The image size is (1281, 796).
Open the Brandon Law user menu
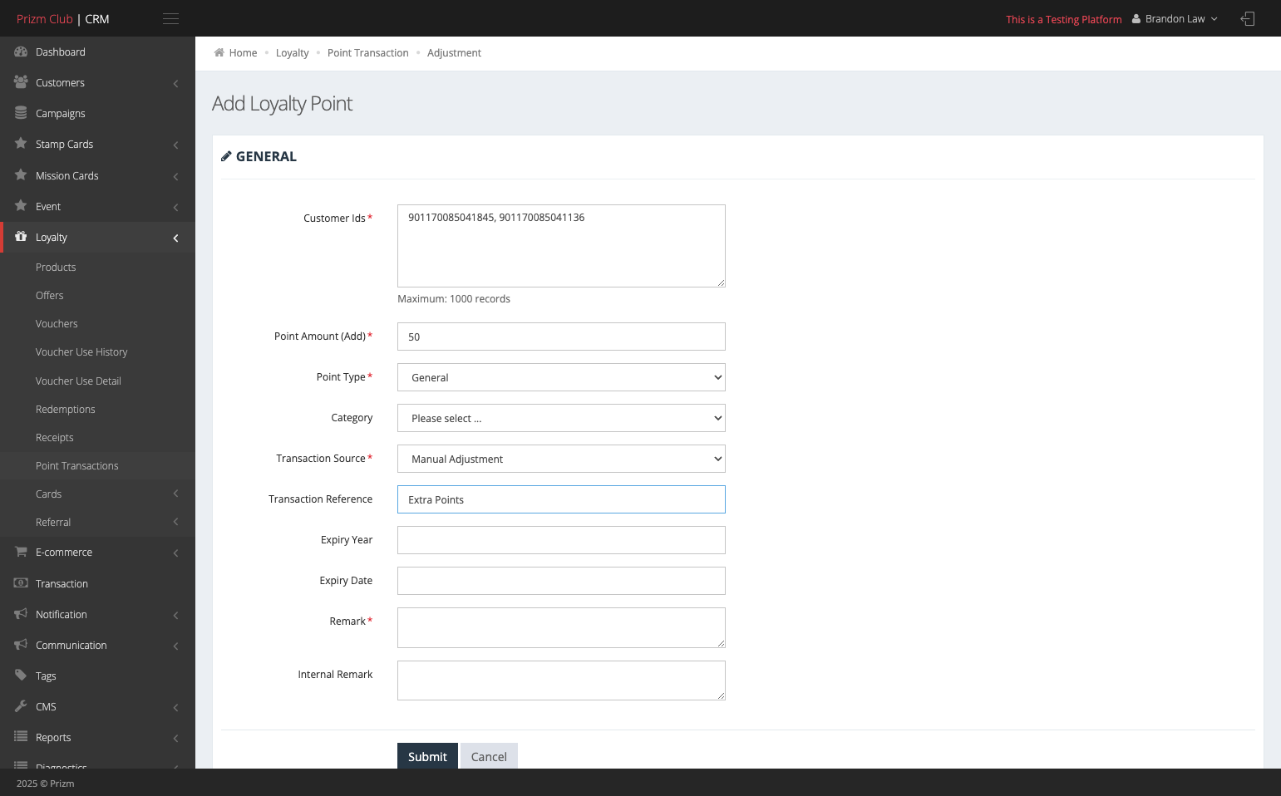[1175, 19]
